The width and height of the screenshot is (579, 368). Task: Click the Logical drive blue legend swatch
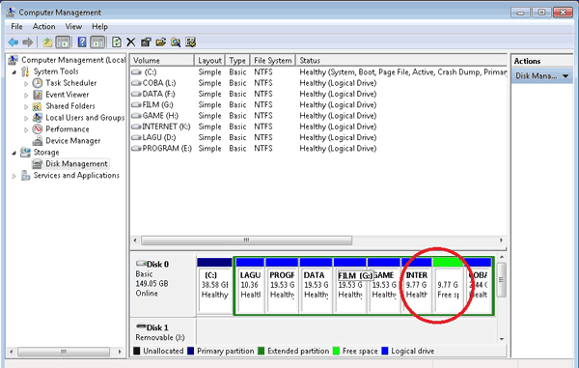pos(385,351)
